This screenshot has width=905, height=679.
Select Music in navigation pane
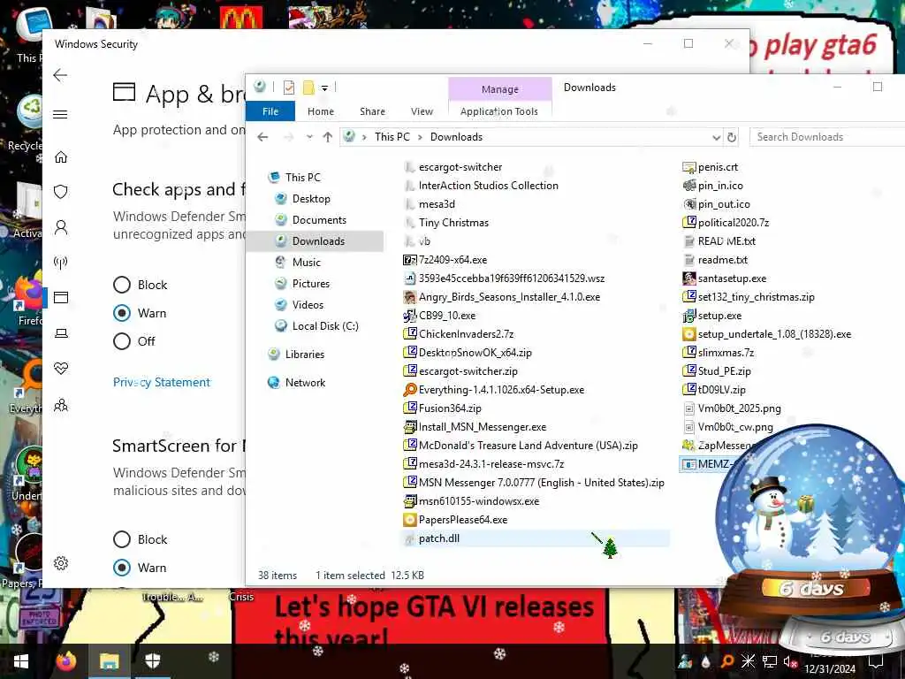click(x=306, y=262)
